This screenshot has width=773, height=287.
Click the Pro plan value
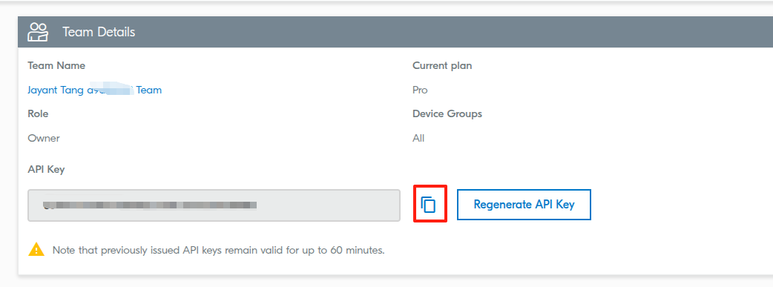coord(420,90)
